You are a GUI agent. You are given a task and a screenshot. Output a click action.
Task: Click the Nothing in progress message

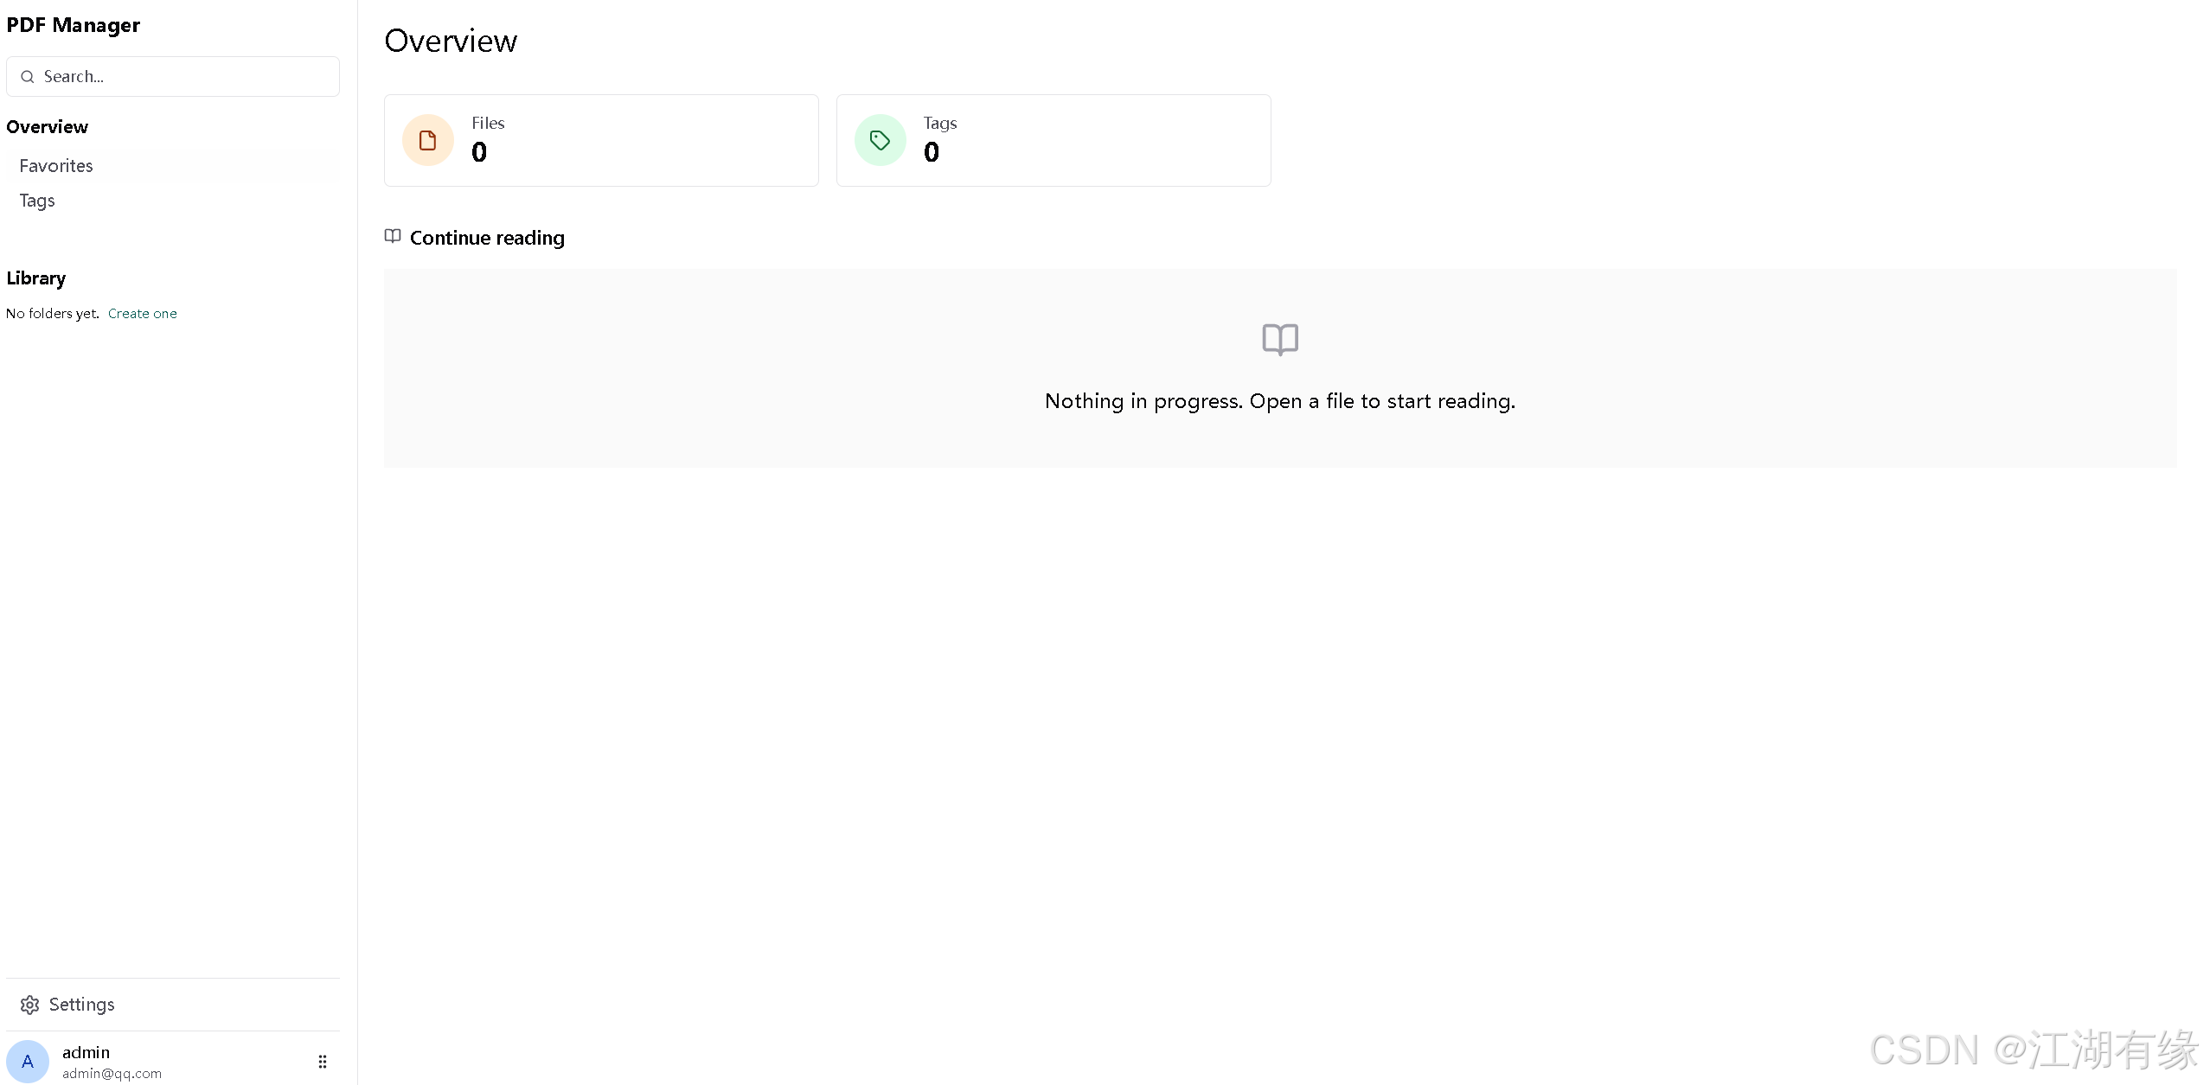1280,401
